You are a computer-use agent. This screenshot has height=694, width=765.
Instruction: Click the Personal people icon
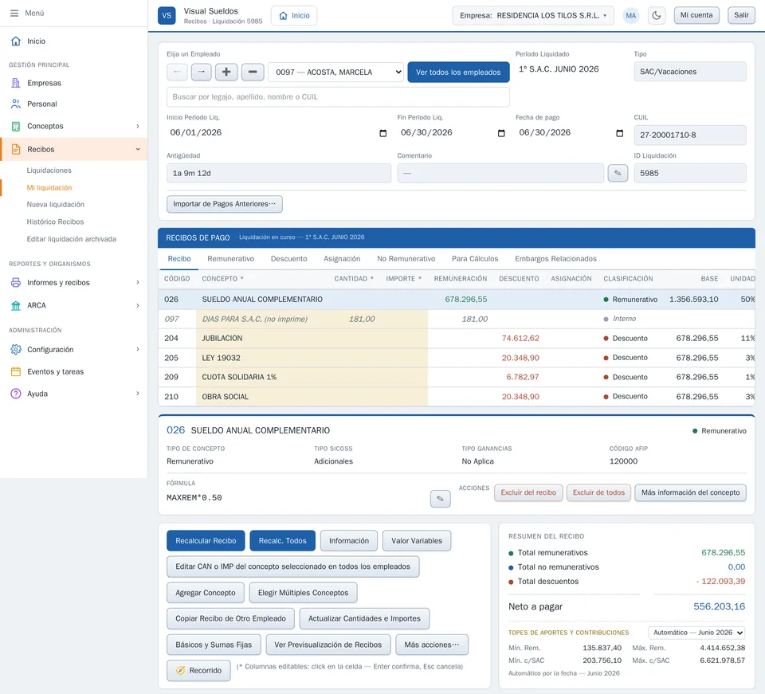tap(16, 104)
